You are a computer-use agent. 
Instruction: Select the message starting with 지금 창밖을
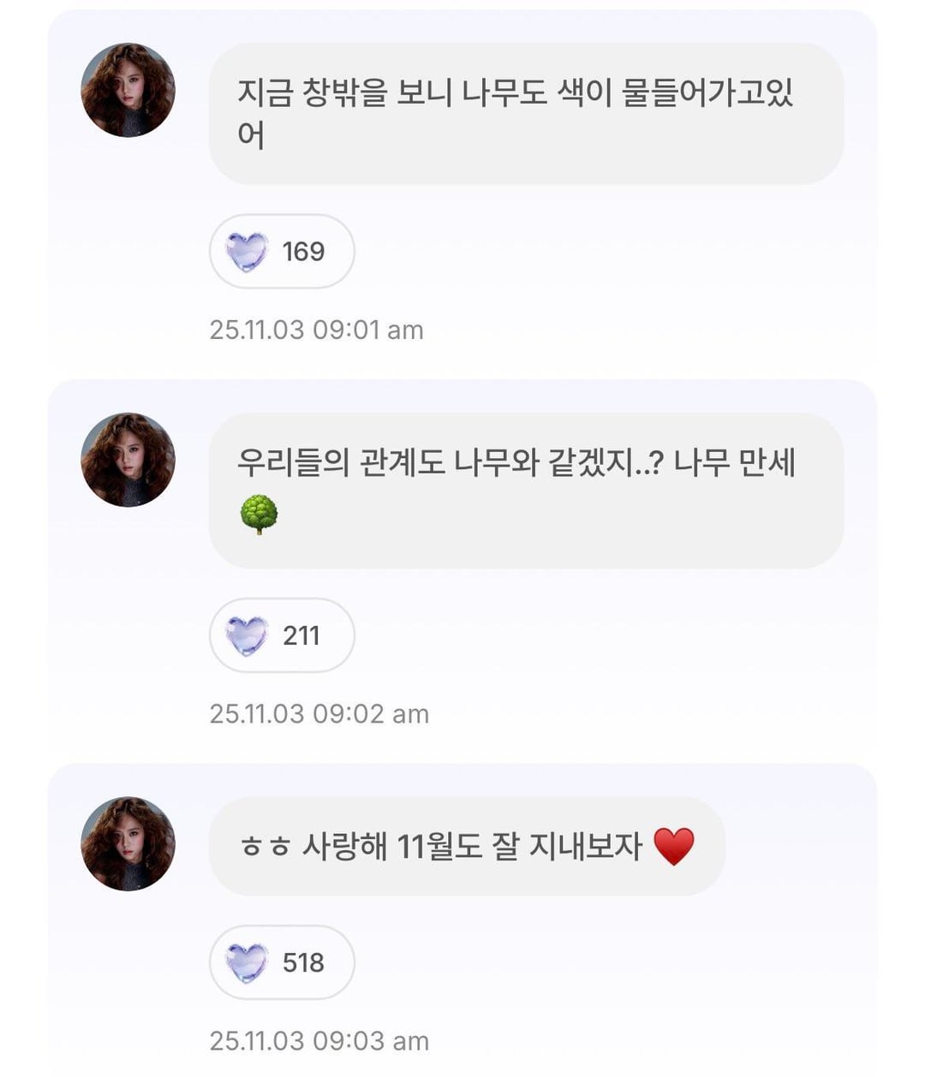pyautogui.click(x=515, y=93)
